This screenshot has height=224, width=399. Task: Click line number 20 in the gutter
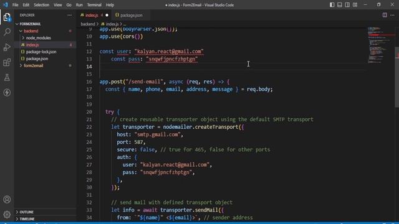tap(89, 112)
